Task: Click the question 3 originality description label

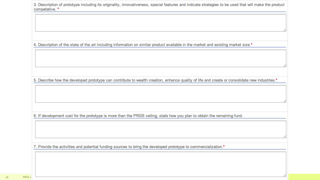Action: coord(159,7)
